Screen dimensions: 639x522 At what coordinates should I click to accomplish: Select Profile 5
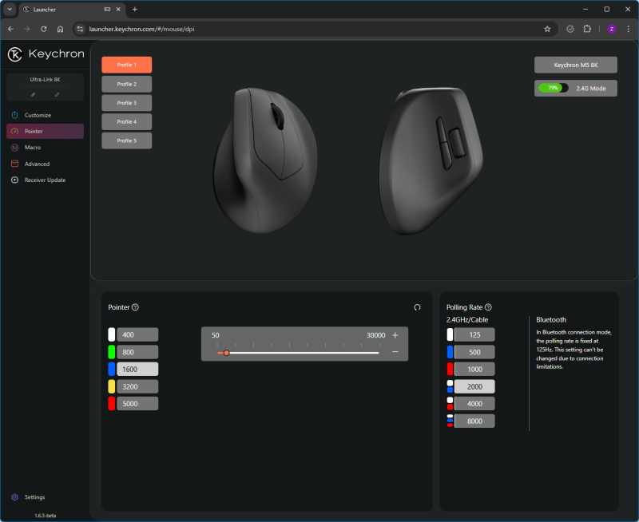(127, 140)
